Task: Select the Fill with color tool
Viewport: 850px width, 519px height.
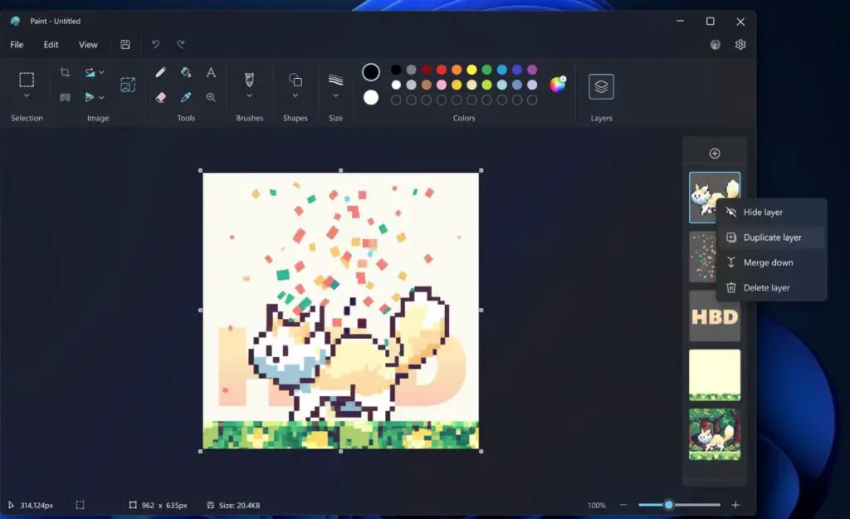Action: click(x=185, y=72)
